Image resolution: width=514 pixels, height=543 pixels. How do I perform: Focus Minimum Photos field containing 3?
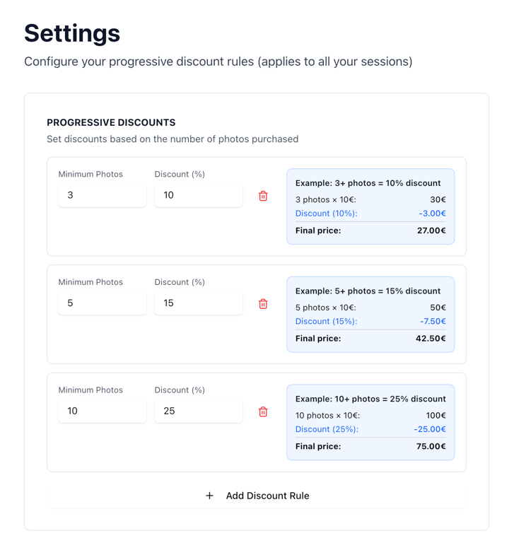pyautogui.click(x=102, y=195)
